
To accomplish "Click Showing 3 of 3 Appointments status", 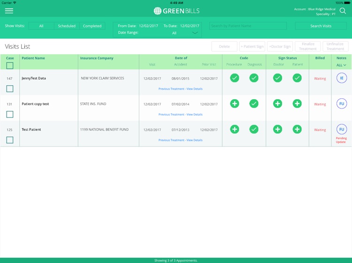I will pyautogui.click(x=176, y=261).
